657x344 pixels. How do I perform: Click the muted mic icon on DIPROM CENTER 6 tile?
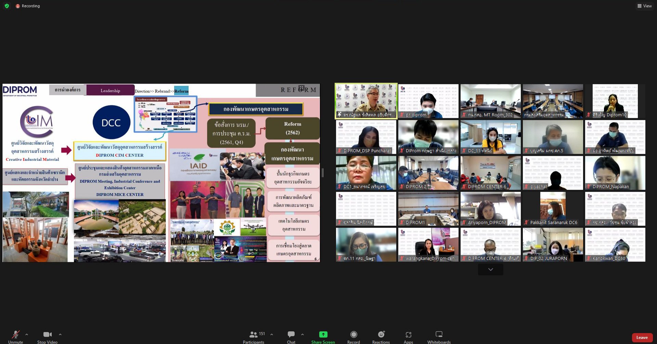pyautogui.click(x=464, y=187)
